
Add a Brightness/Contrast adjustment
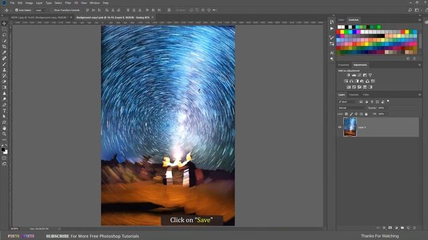pyautogui.click(x=348, y=75)
